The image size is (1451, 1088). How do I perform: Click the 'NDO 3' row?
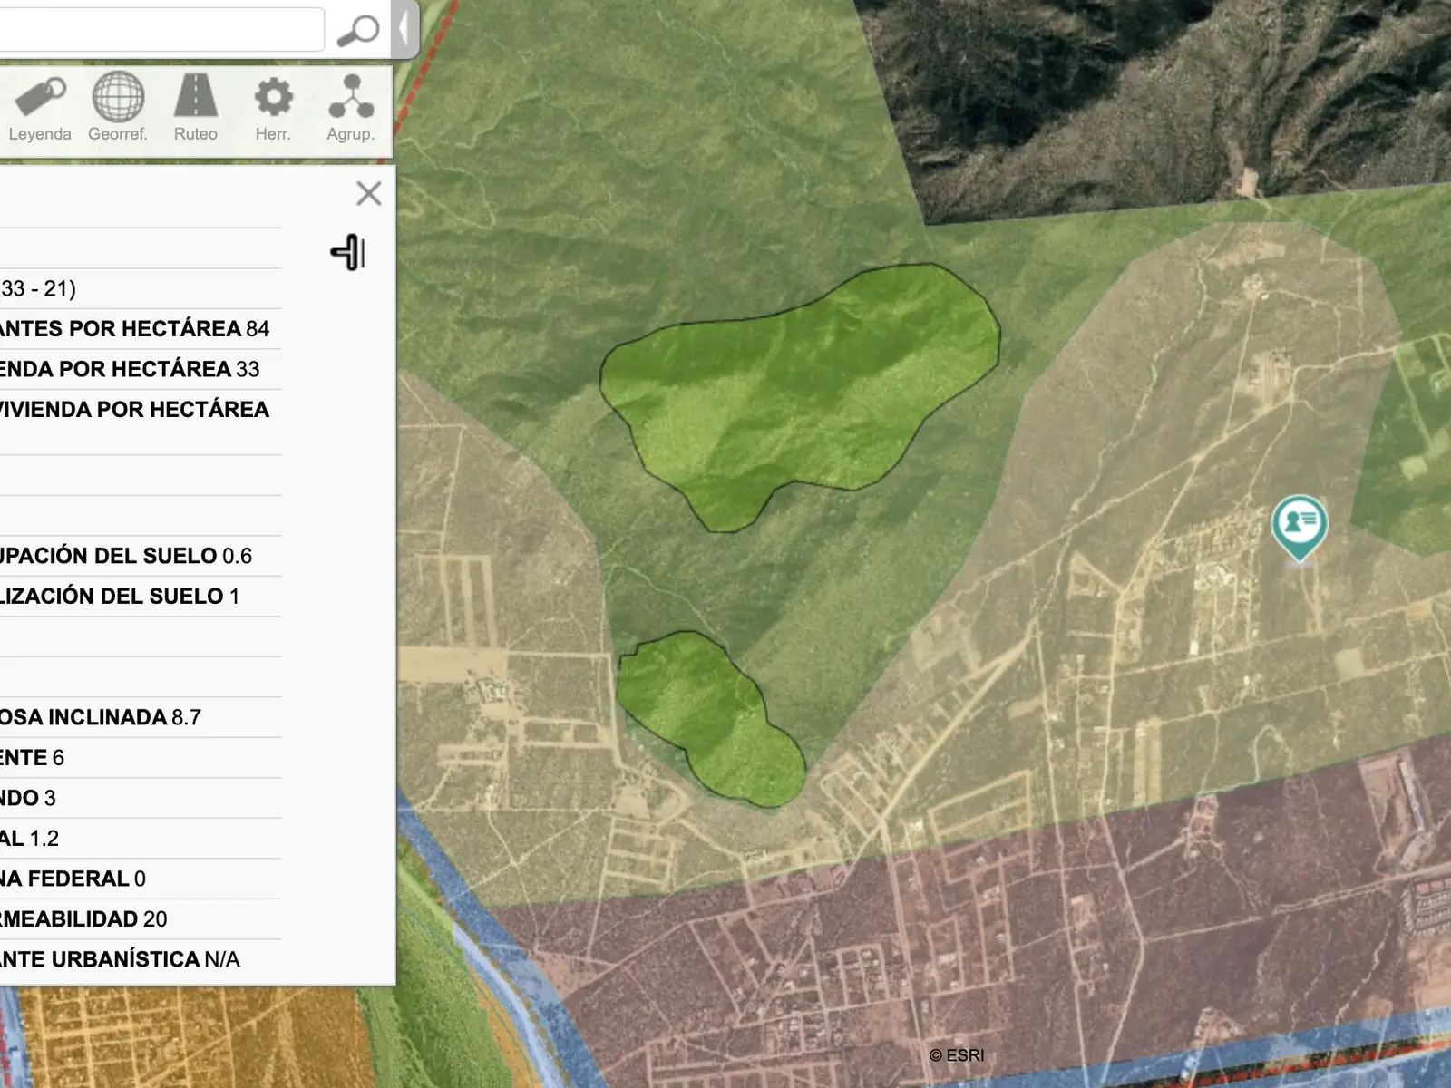[x=141, y=798]
